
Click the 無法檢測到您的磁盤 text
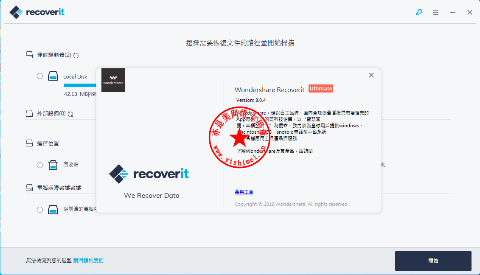pos(49,260)
